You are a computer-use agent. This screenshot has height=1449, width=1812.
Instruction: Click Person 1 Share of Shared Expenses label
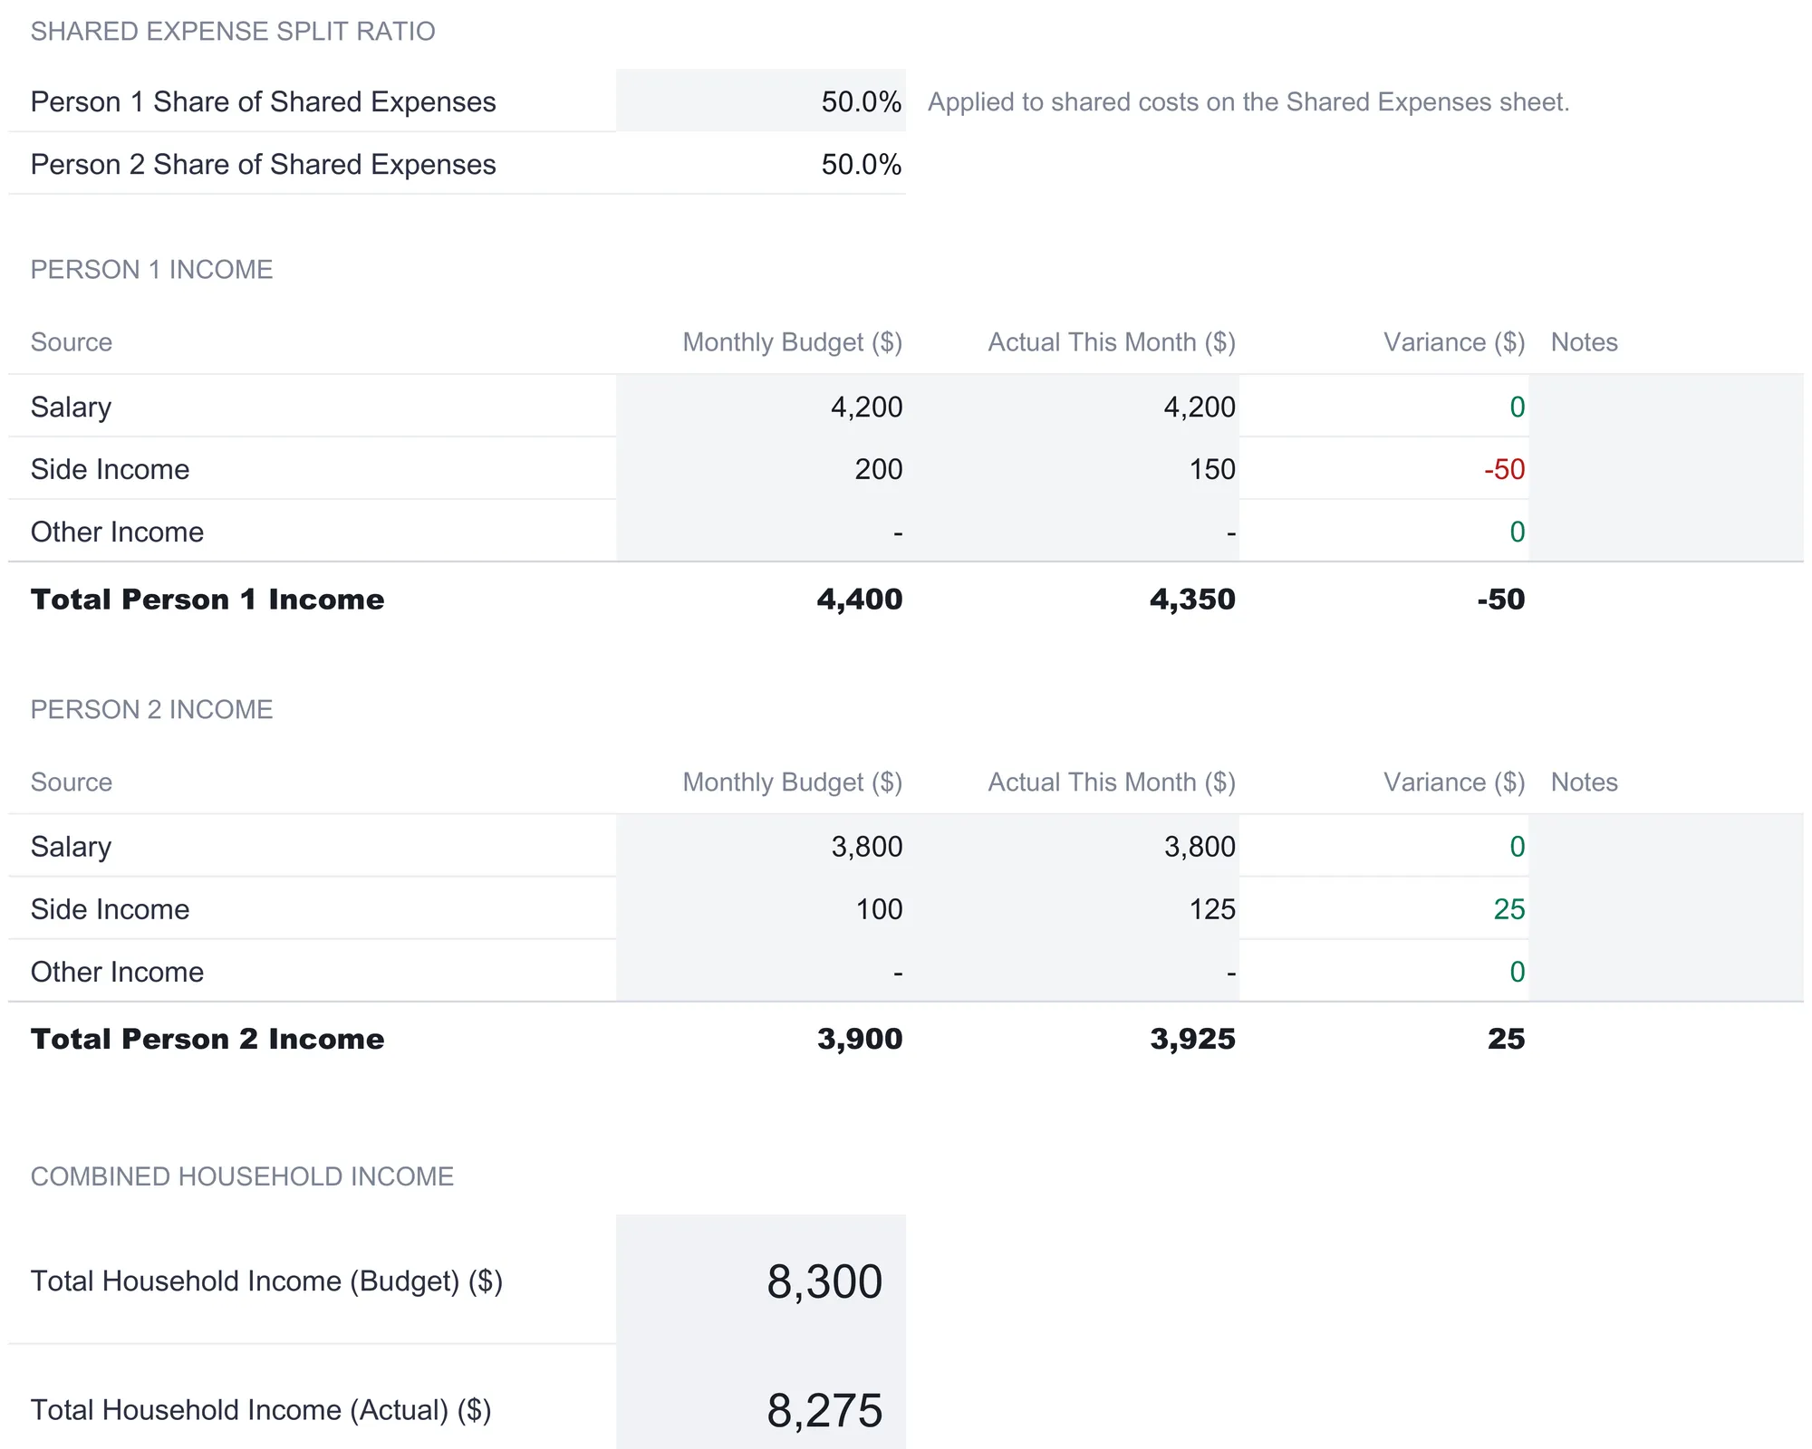(263, 101)
